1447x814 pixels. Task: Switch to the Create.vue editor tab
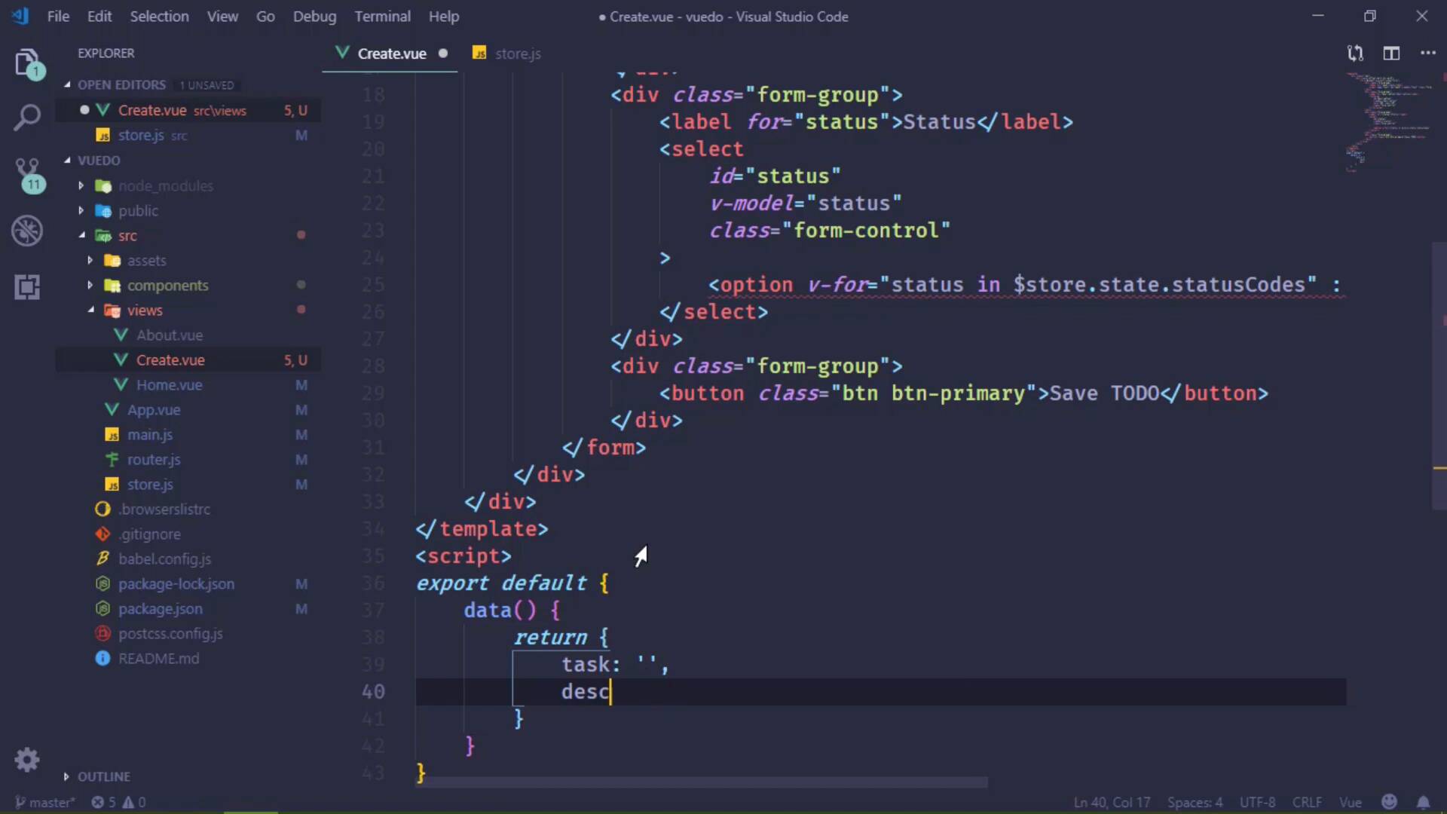point(390,54)
